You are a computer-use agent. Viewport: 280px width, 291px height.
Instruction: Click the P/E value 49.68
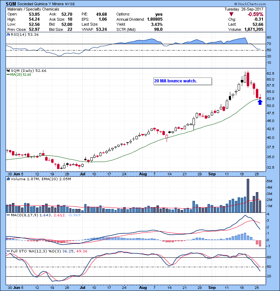click(x=101, y=14)
